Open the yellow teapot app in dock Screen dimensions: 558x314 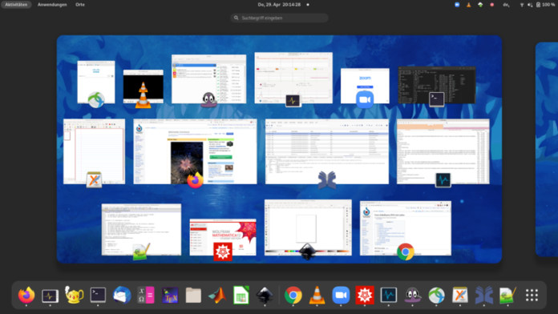(74, 295)
